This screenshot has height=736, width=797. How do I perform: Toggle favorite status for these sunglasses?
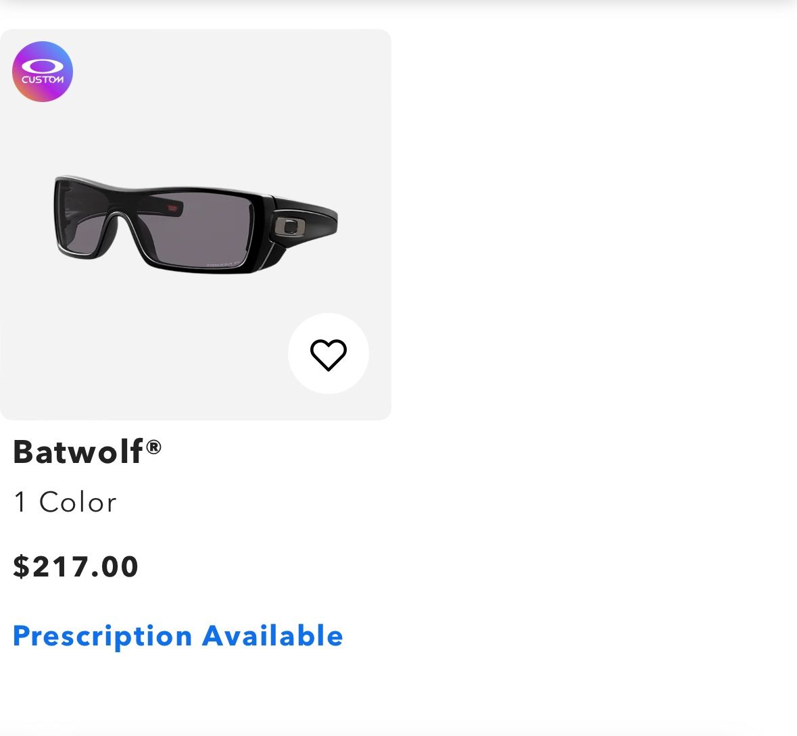pos(329,353)
